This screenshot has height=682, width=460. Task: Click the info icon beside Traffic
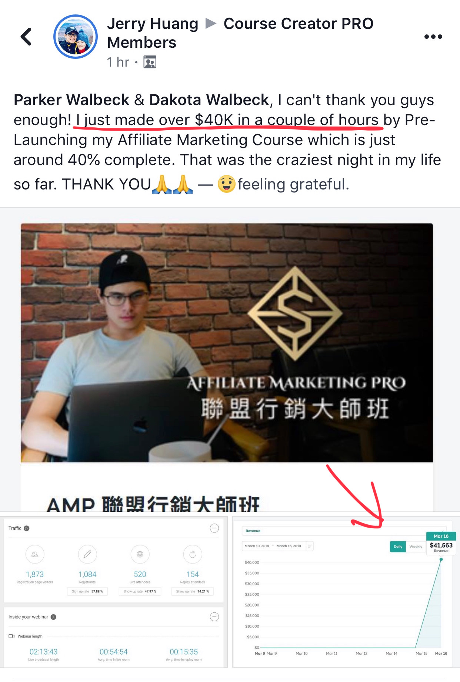[27, 528]
